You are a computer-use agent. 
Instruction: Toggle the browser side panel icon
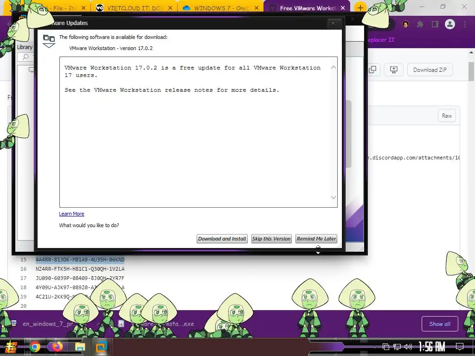(x=435, y=24)
